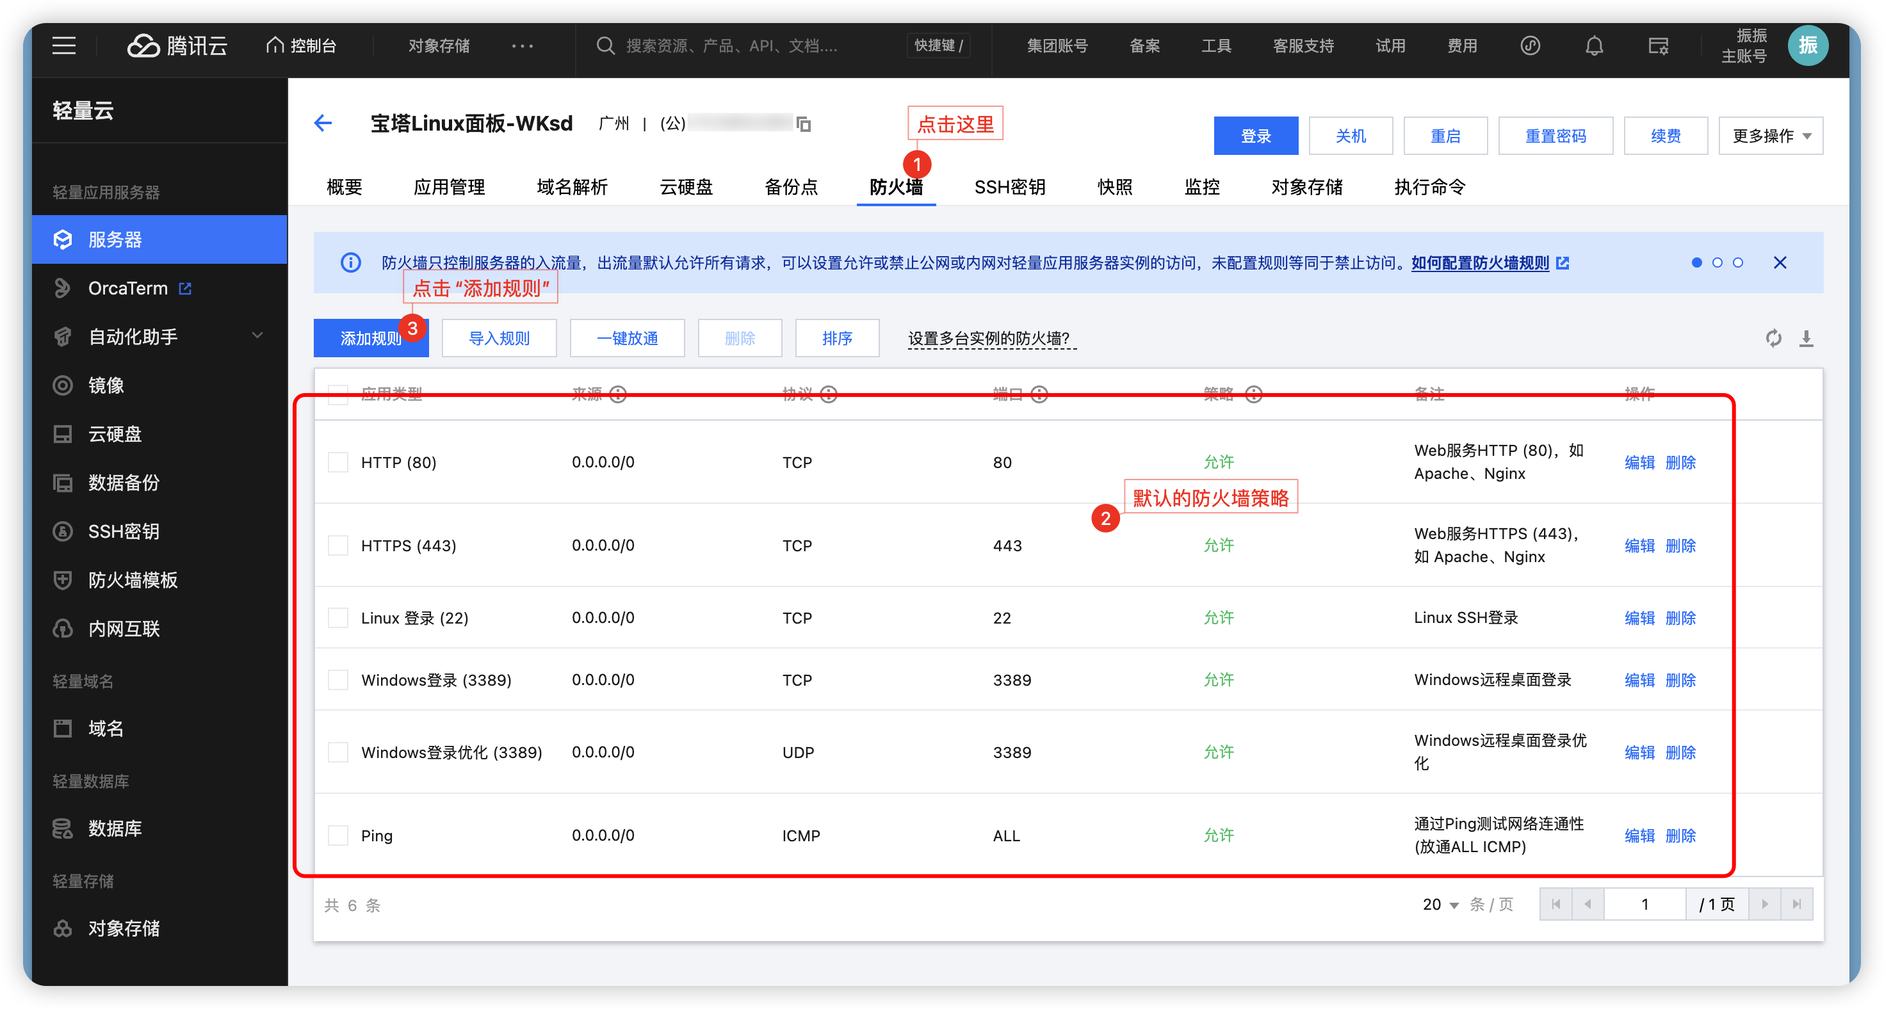Viewport: 1884px width, 1009px height.
Task: Click the info icon next to 协议
Action: (828, 395)
